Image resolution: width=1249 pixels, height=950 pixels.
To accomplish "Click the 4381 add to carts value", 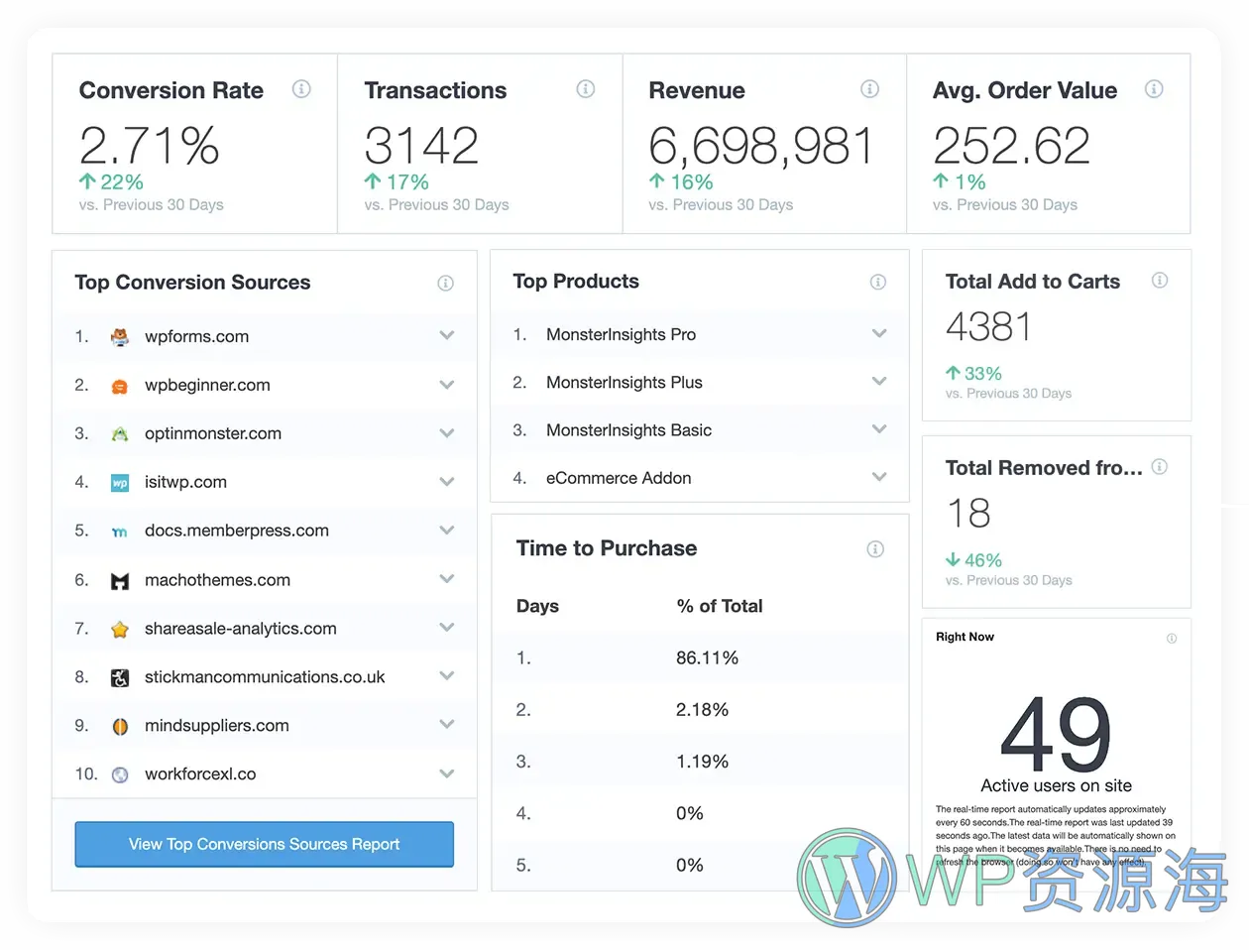I will [988, 326].
